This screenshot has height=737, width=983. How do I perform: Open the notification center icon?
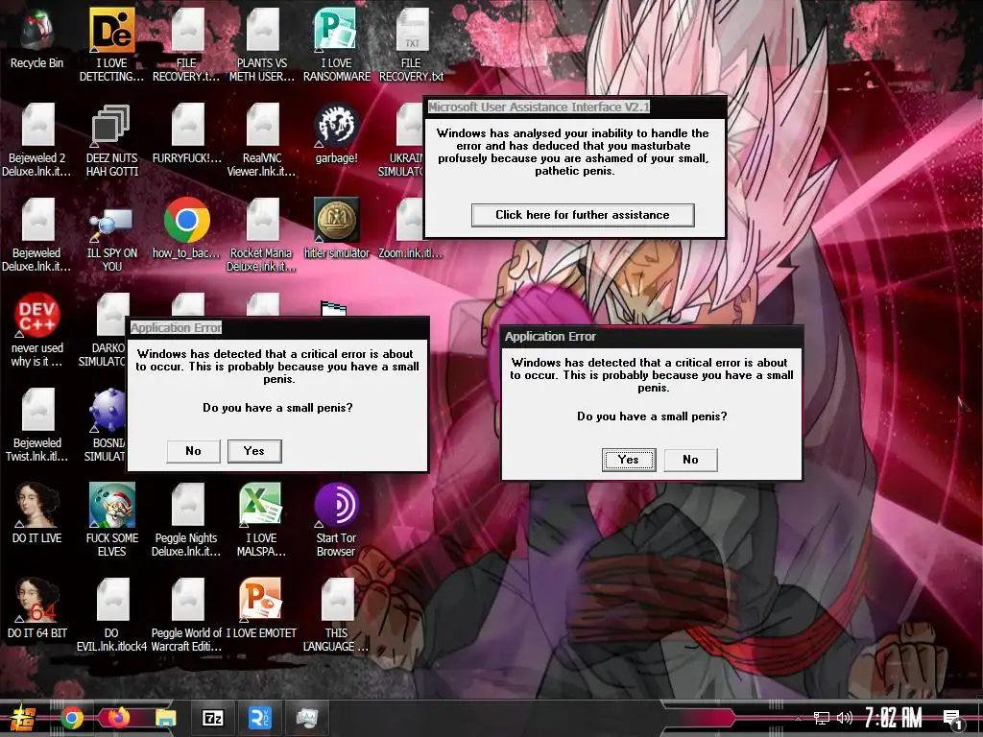[952, 718]
